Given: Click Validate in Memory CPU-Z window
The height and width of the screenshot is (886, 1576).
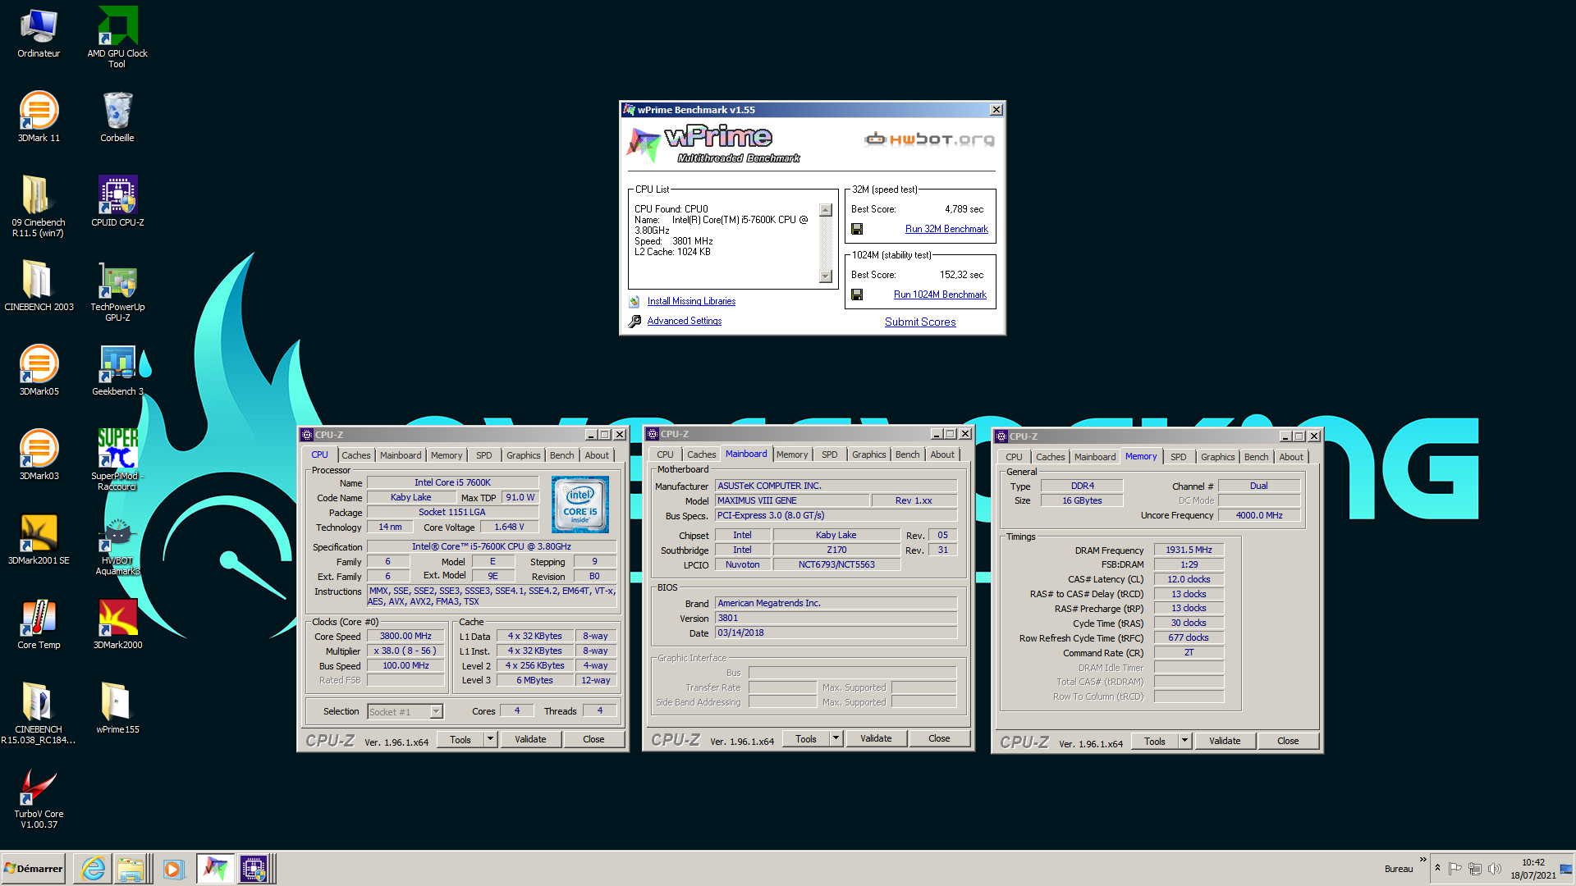Looking at the screenshot, I should pos(1225,741).
